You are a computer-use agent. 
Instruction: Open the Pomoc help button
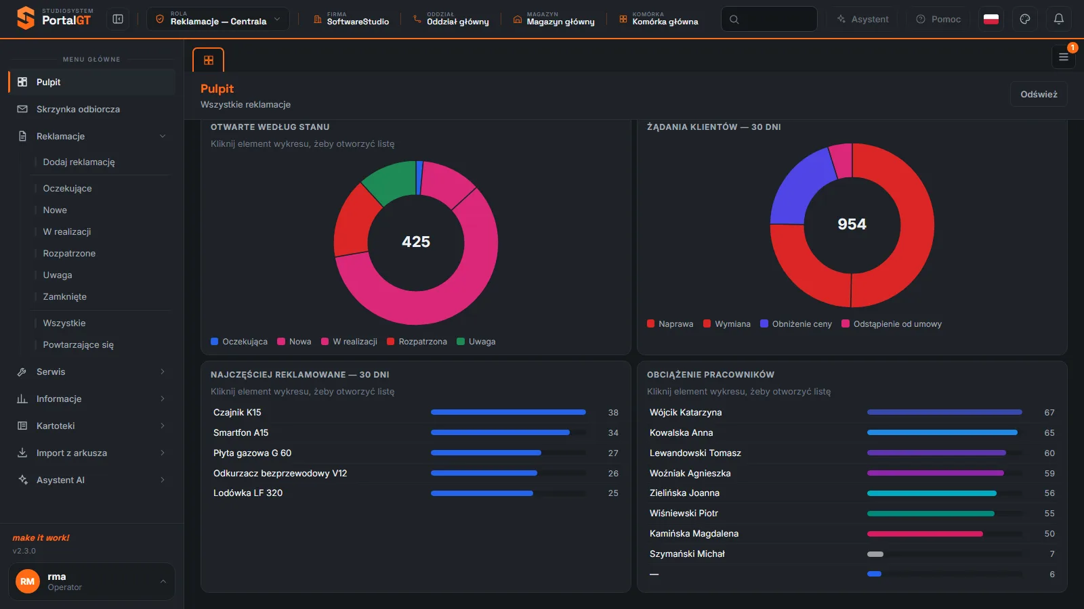coord(938,19)
